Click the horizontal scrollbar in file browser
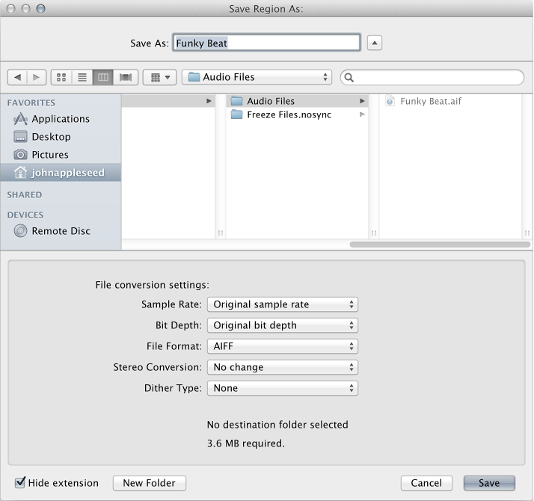Viewport: 534px width, 501px height. [440, 245]
